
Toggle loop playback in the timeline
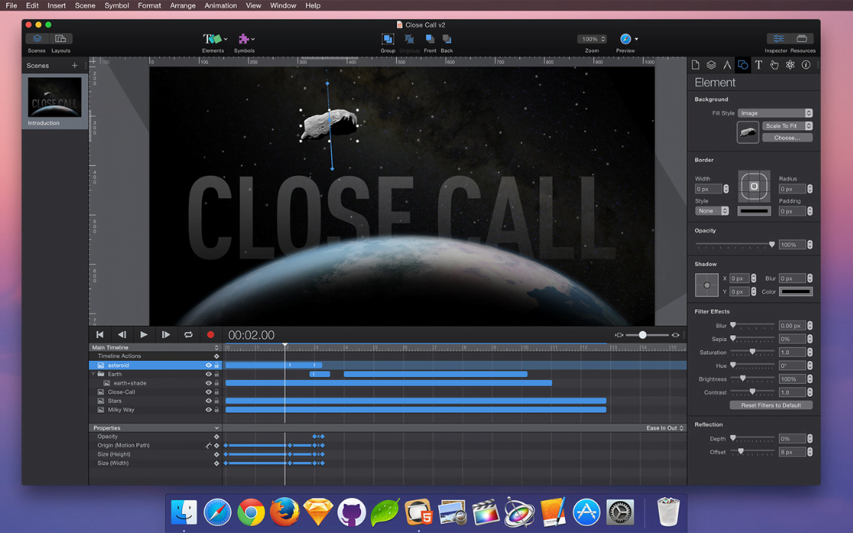188,335
